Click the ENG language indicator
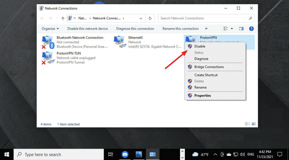 251,155
